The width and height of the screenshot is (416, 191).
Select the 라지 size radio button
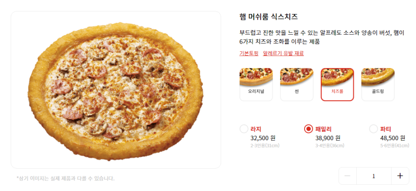(244, 129)
